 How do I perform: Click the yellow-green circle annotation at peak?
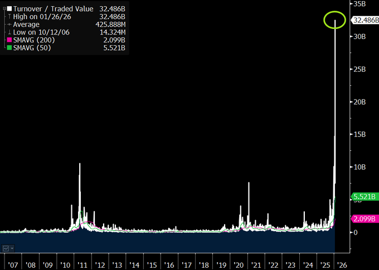click(334, 20)
